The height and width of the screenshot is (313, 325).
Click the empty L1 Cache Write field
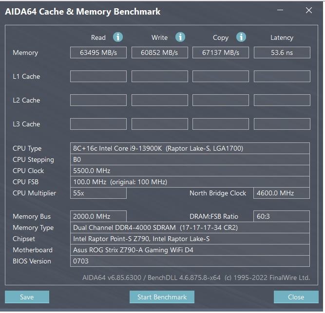pos(160,76)
